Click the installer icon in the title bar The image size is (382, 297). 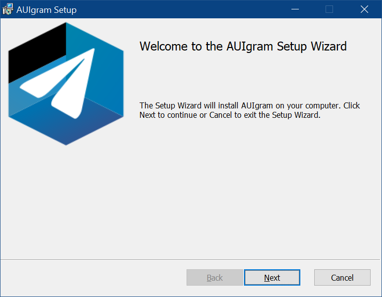coord(8,9)
